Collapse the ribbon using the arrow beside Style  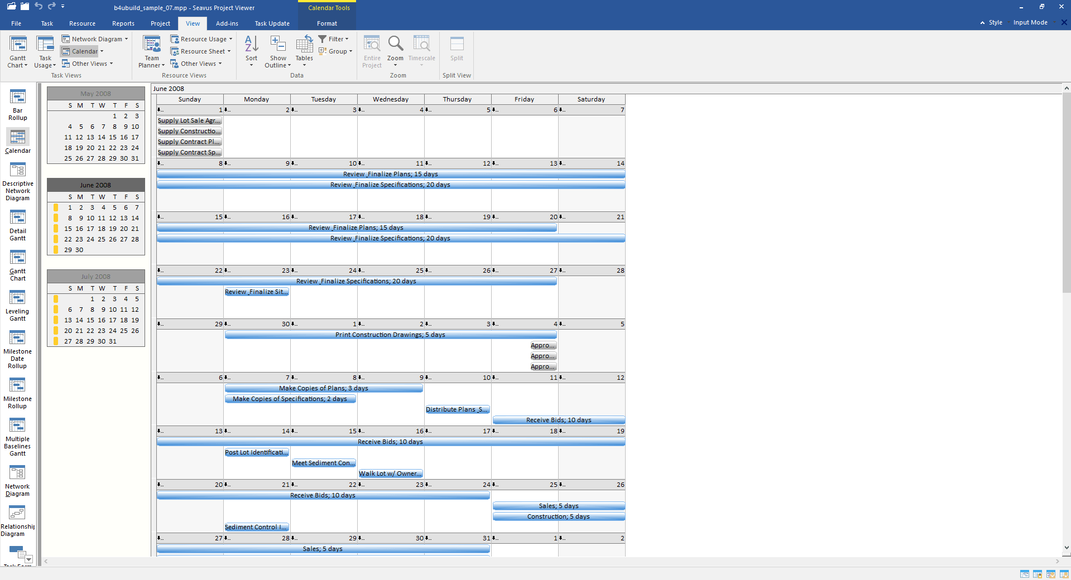point(982,23)
